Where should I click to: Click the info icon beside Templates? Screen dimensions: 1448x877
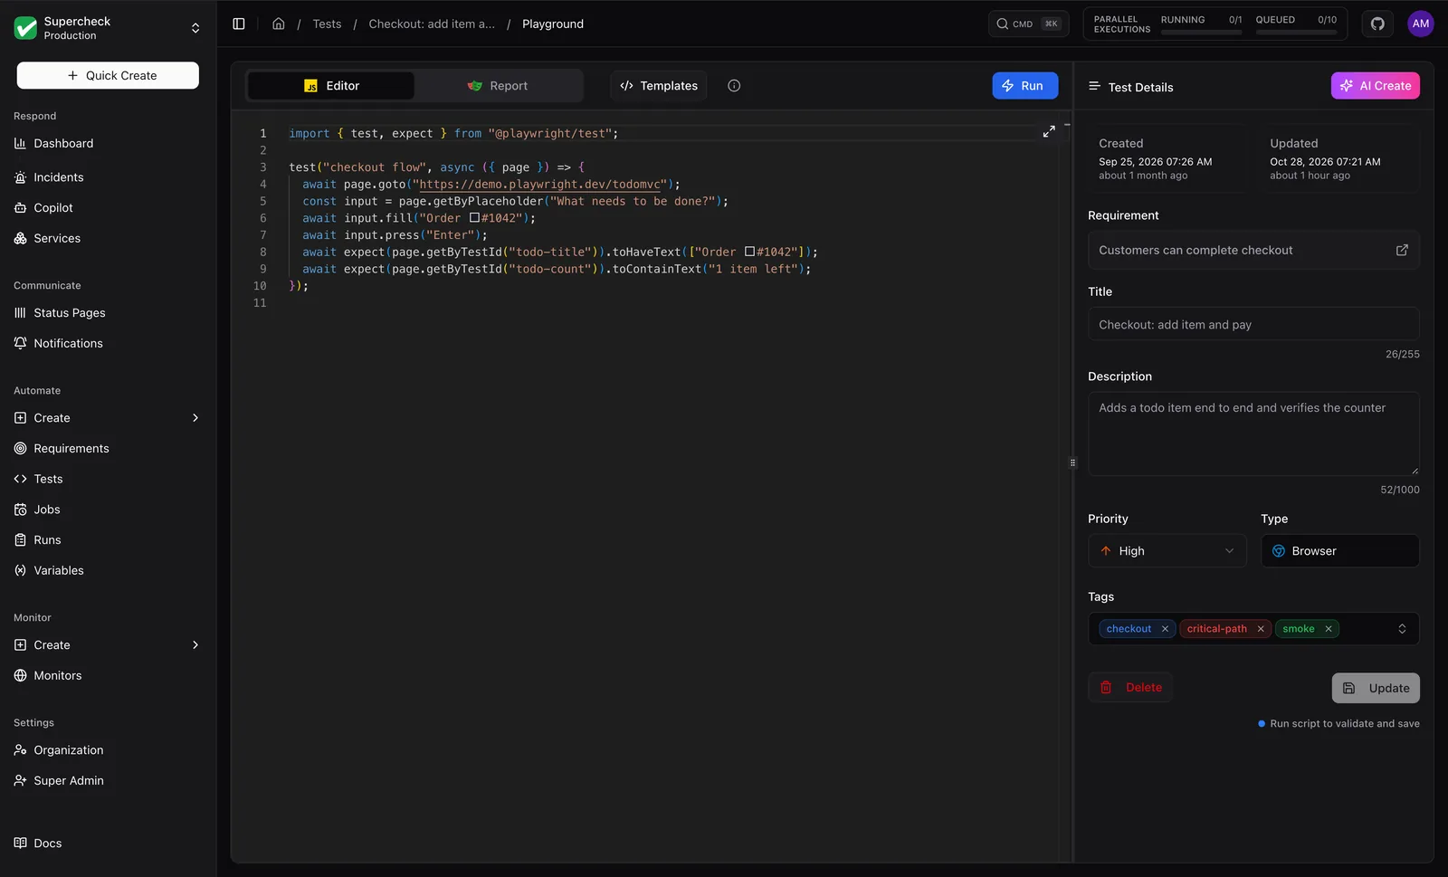734,86
